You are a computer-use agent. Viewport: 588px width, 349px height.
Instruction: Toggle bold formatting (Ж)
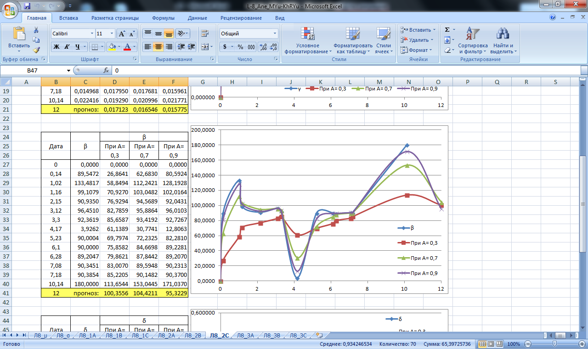pyautogui.click(x=56, y=46)
